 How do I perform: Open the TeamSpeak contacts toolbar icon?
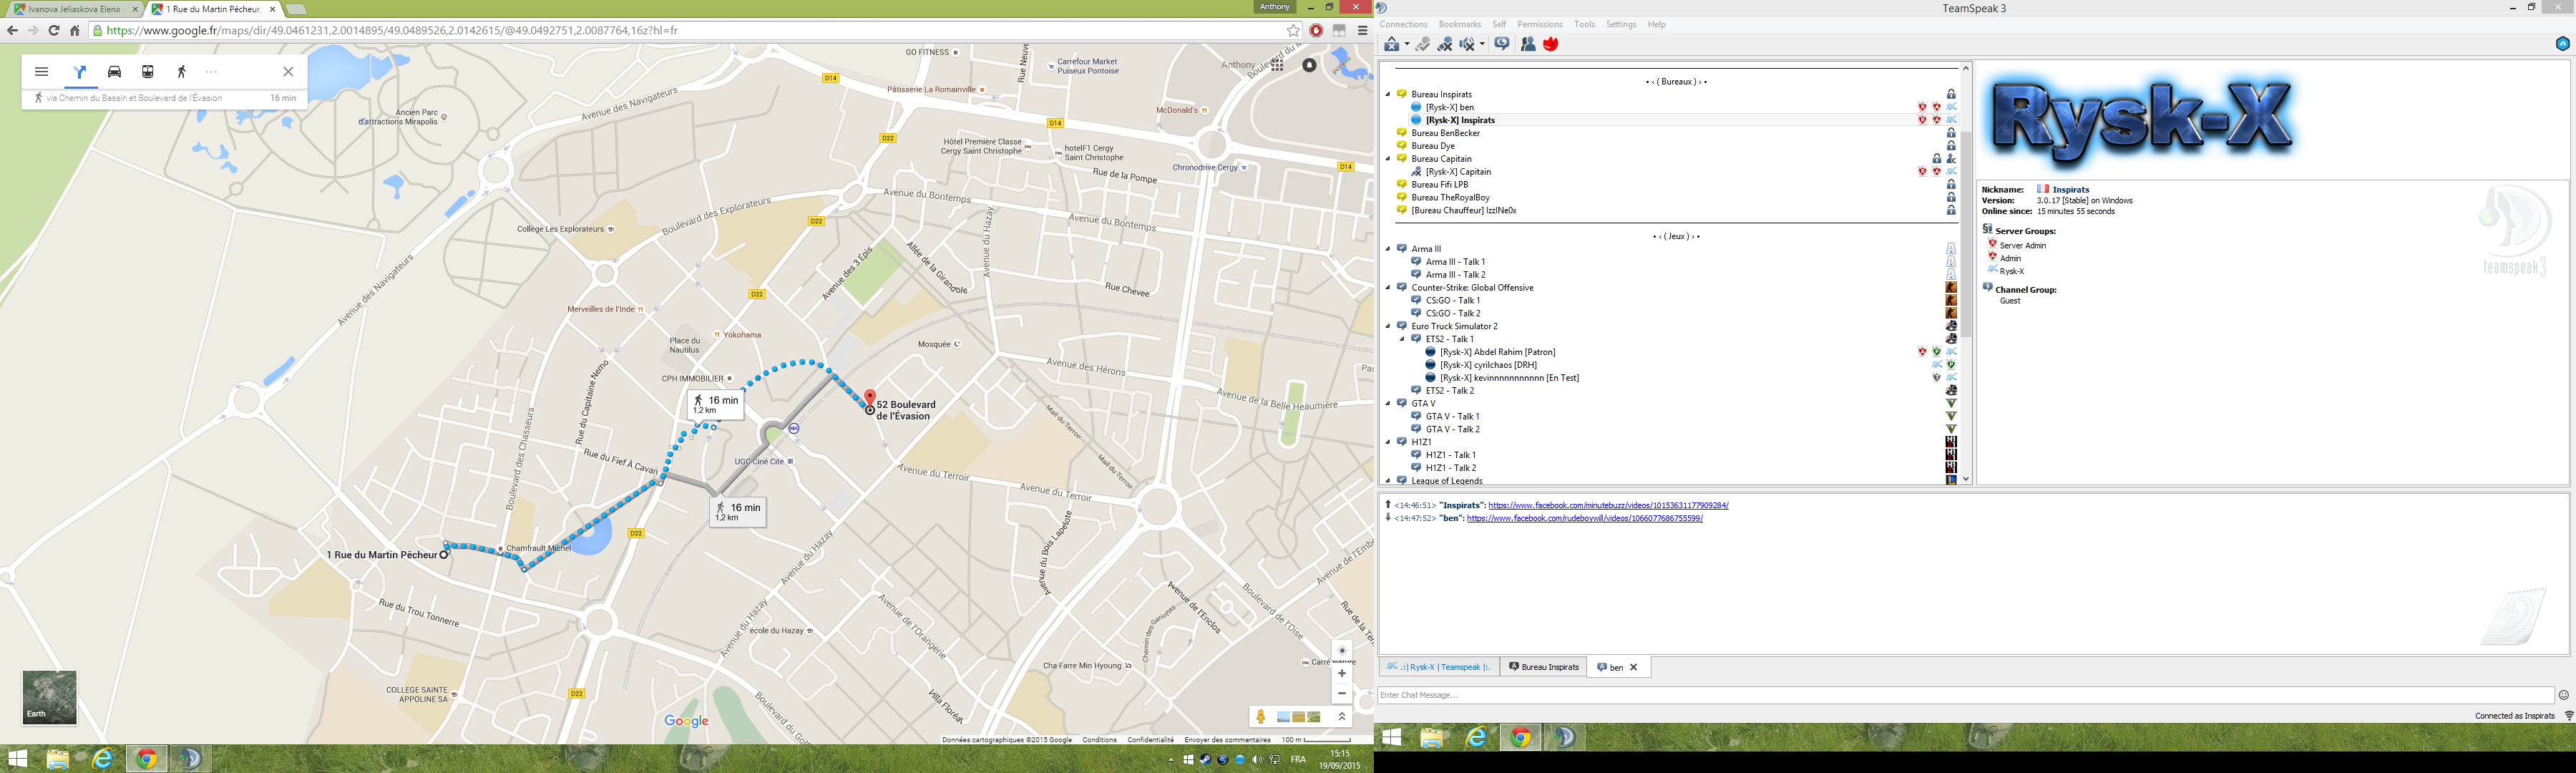tap(1528, 44)
